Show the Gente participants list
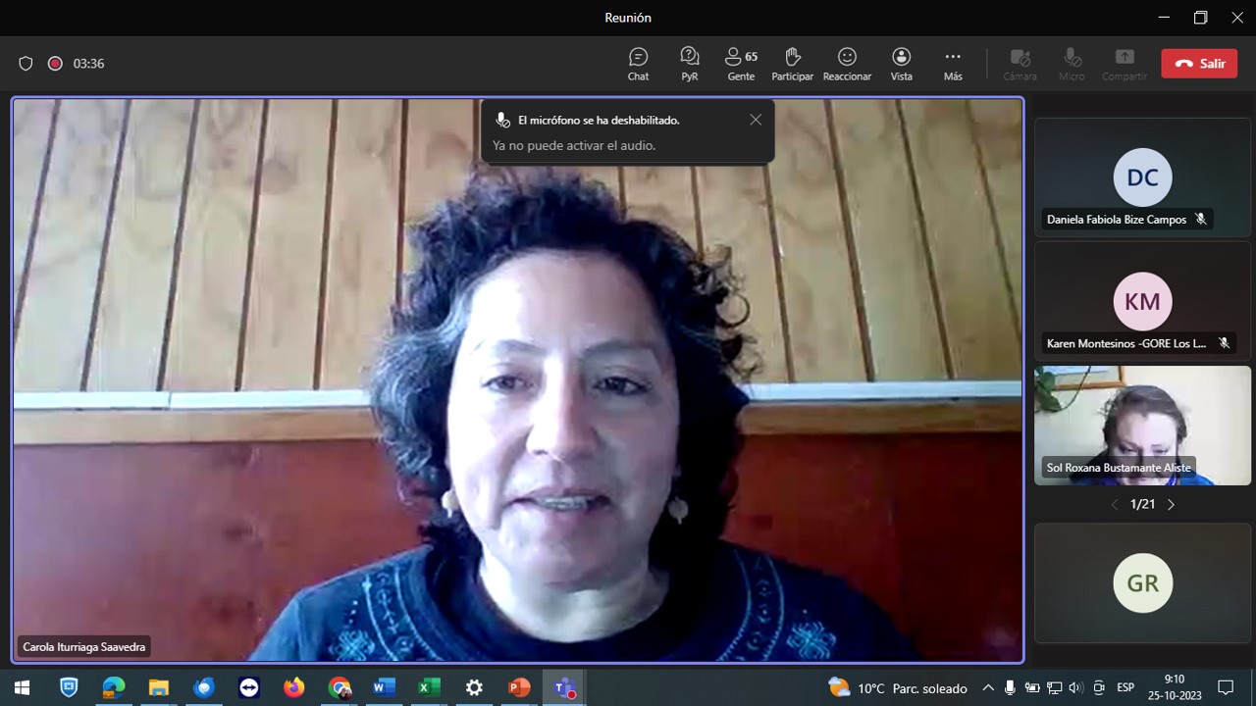 pos(741,64)
